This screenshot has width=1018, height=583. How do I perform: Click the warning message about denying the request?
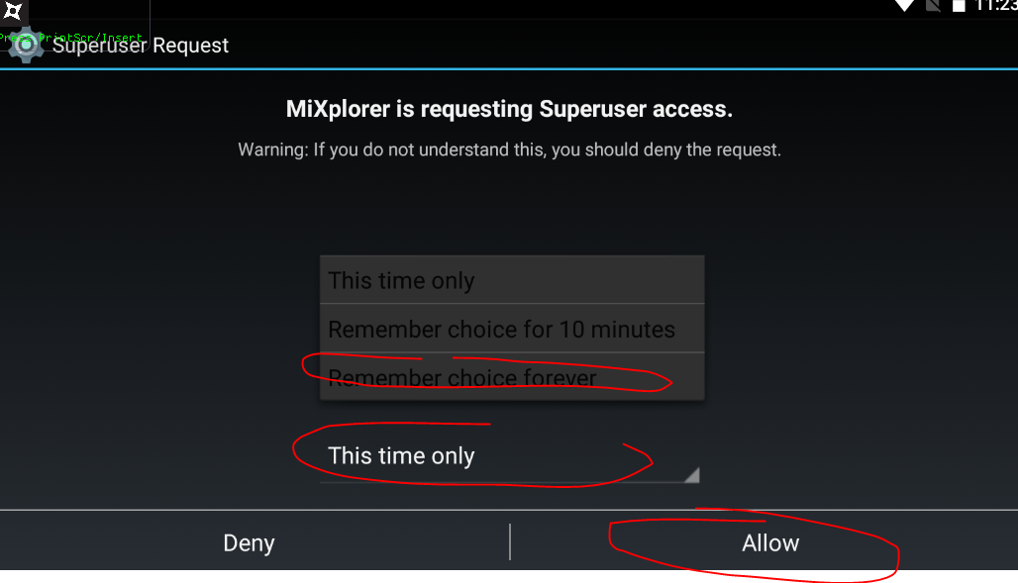tap(509, 150)
